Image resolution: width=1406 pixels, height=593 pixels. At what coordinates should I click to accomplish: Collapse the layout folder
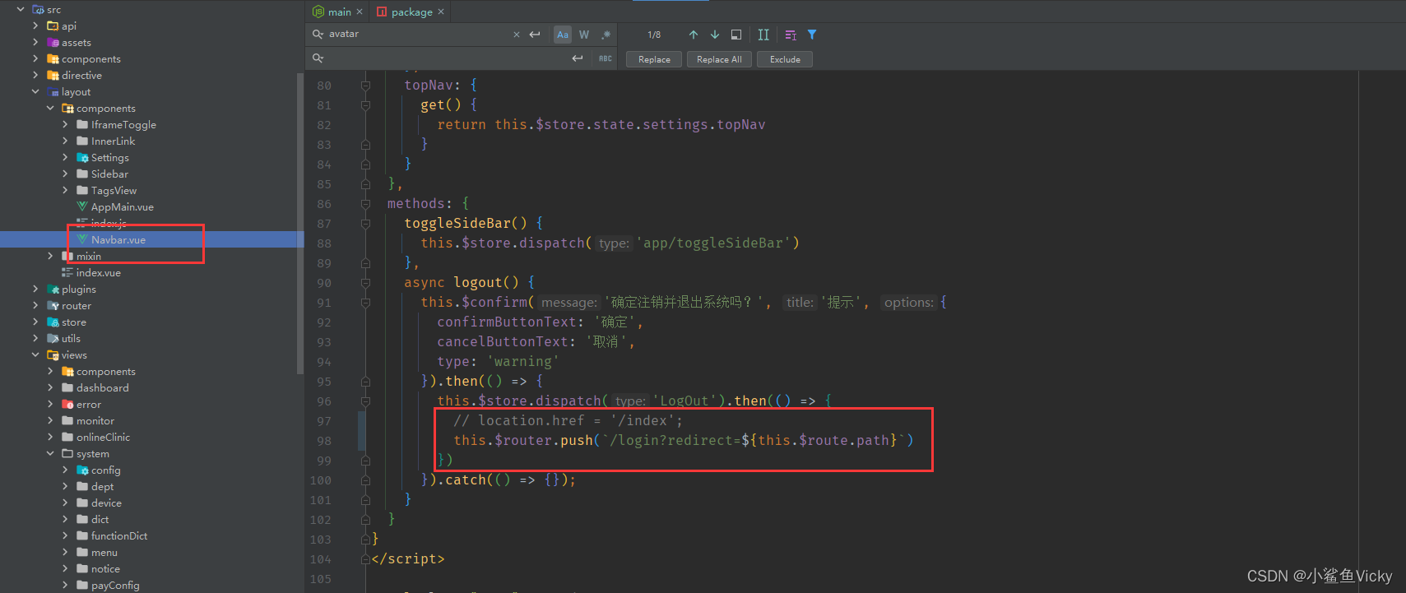35,91
